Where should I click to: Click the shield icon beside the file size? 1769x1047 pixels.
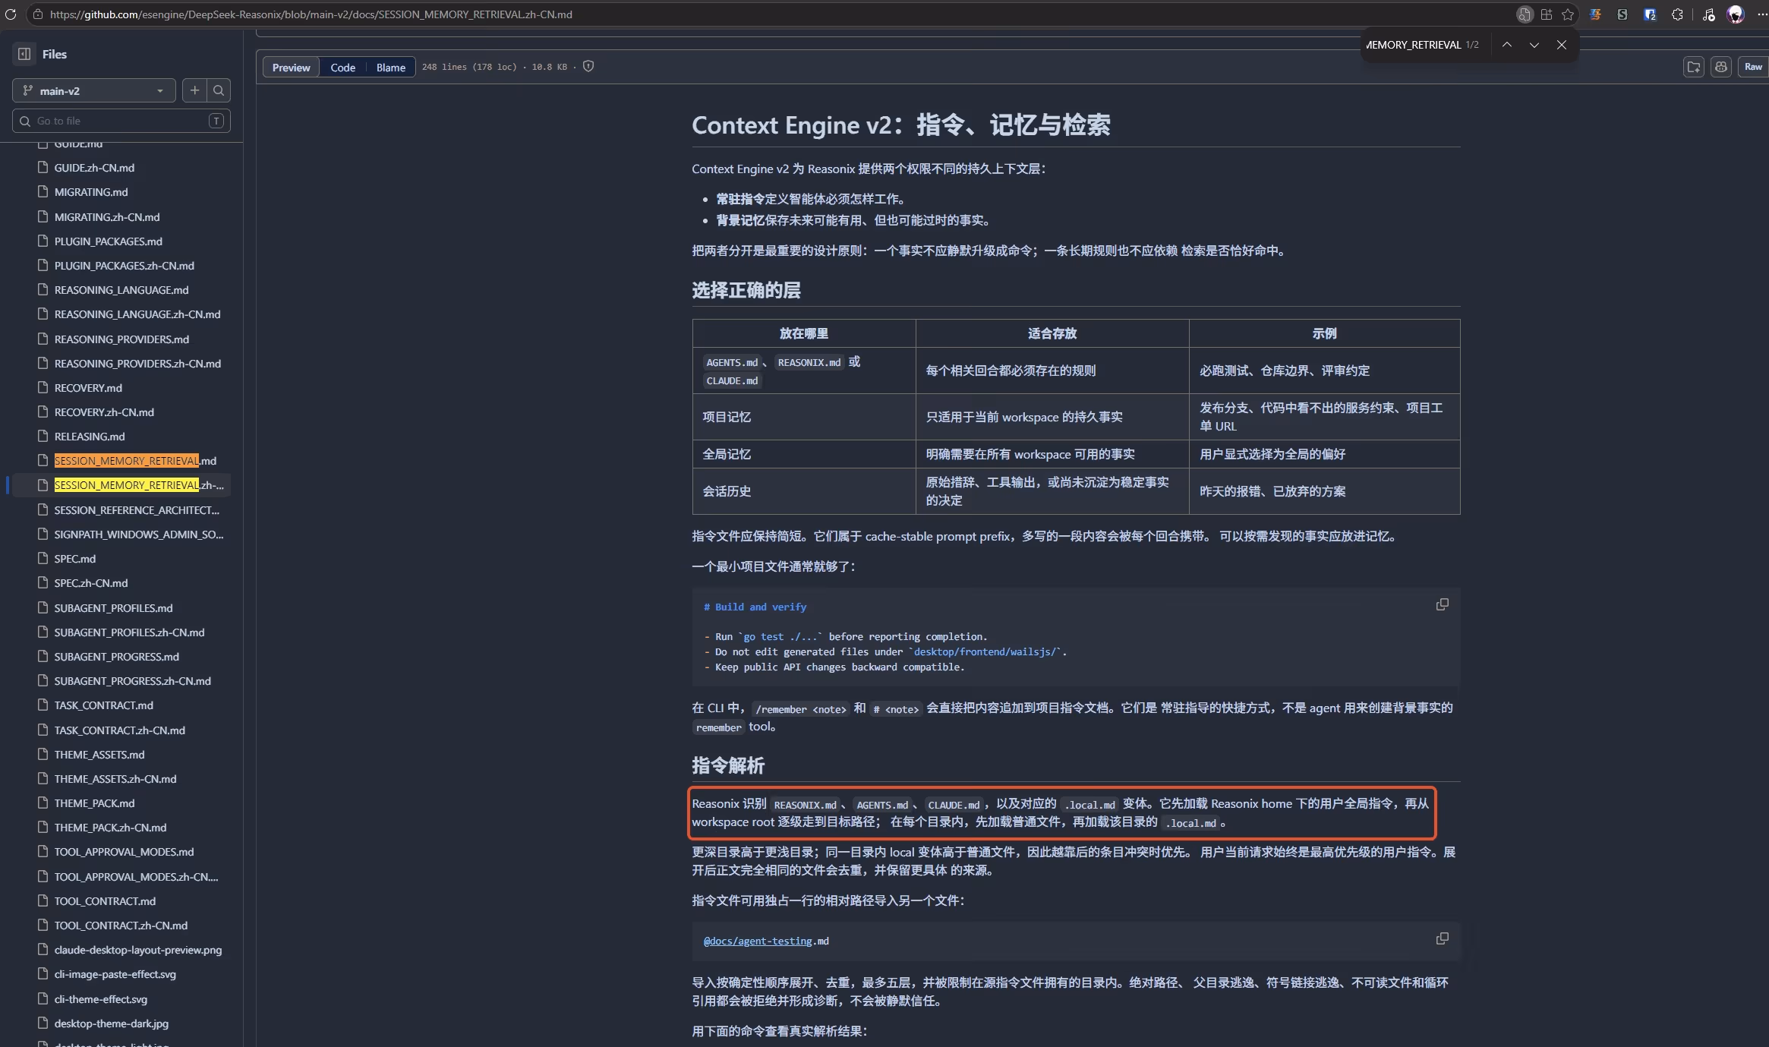coord(588,67)
